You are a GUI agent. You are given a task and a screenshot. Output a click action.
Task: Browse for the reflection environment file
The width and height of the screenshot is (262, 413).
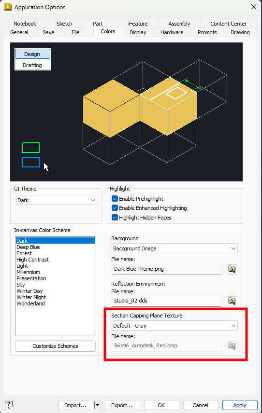coord(232,301)
